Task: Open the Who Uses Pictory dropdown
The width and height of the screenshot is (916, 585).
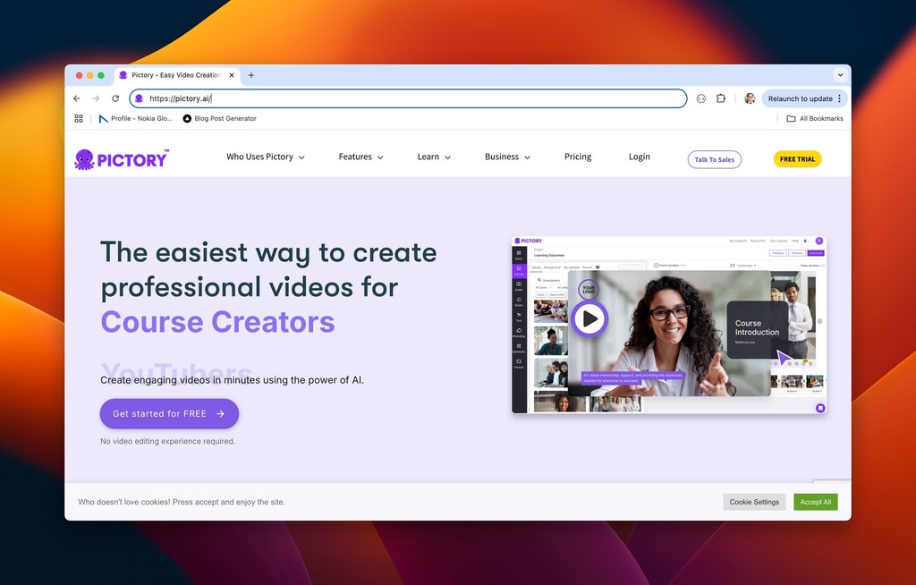Action: click(265, 157)
